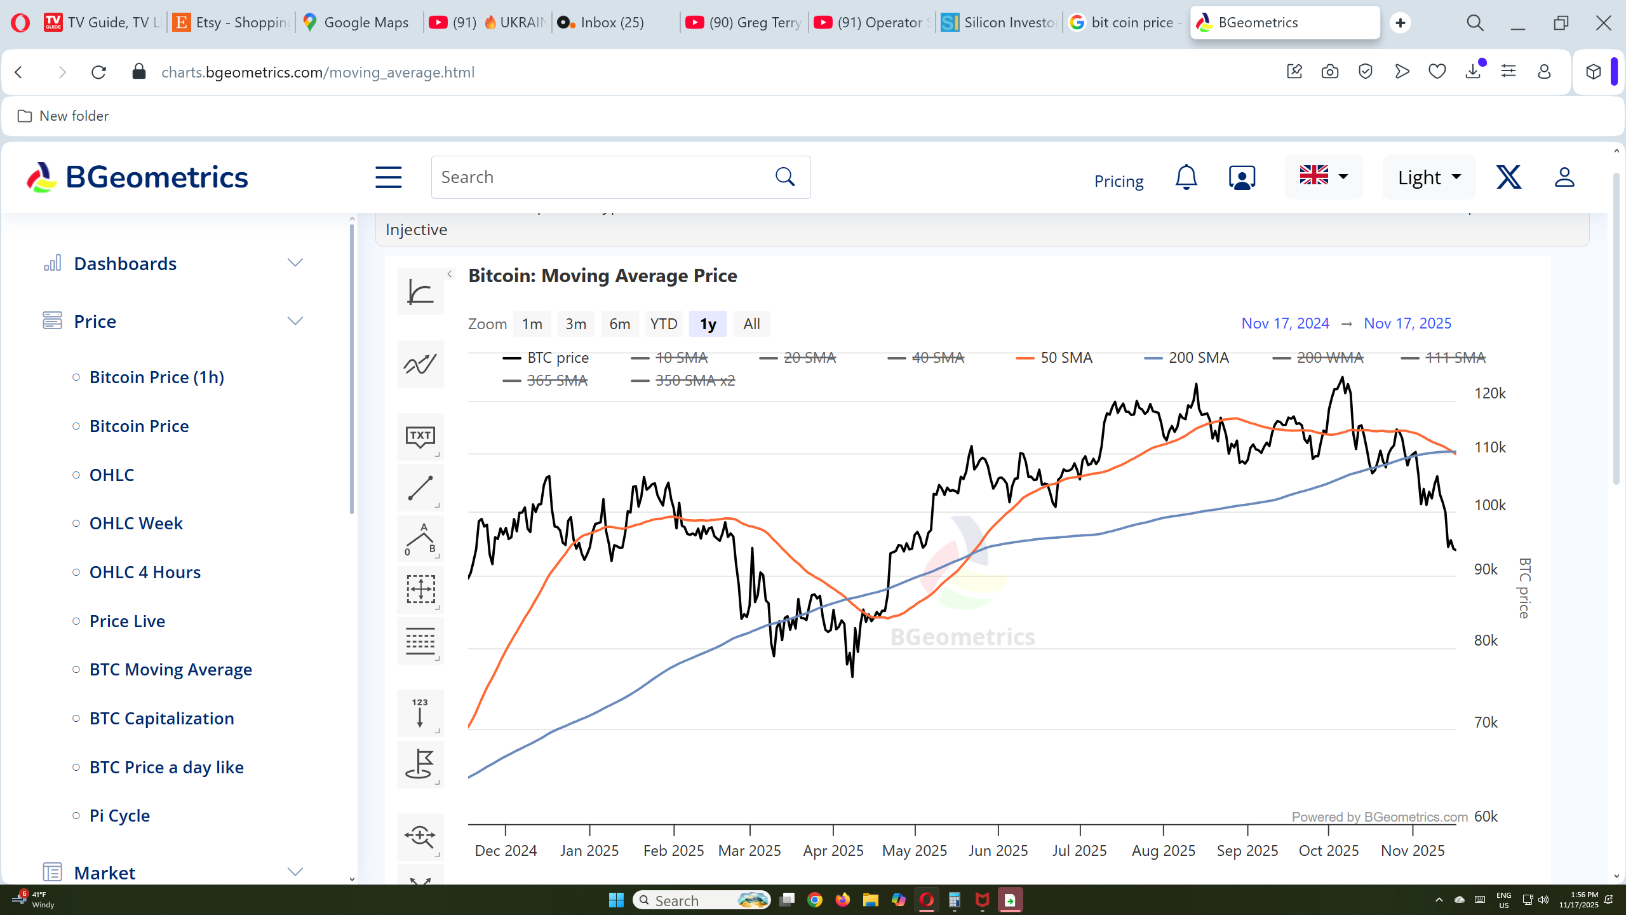The width and height of the screenshot is (1626, 915).
Task: Select the horizontal lines grid tool
Action: click(x=420, y=641)
